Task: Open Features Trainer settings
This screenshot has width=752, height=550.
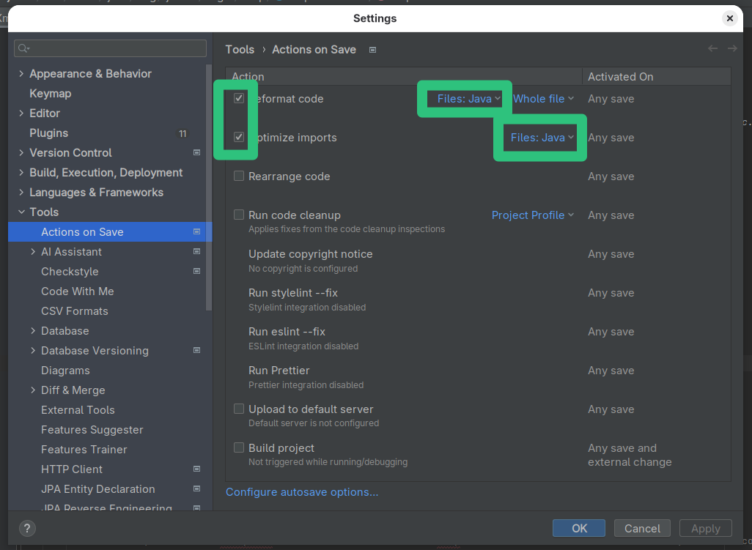Action: [84, 450]
